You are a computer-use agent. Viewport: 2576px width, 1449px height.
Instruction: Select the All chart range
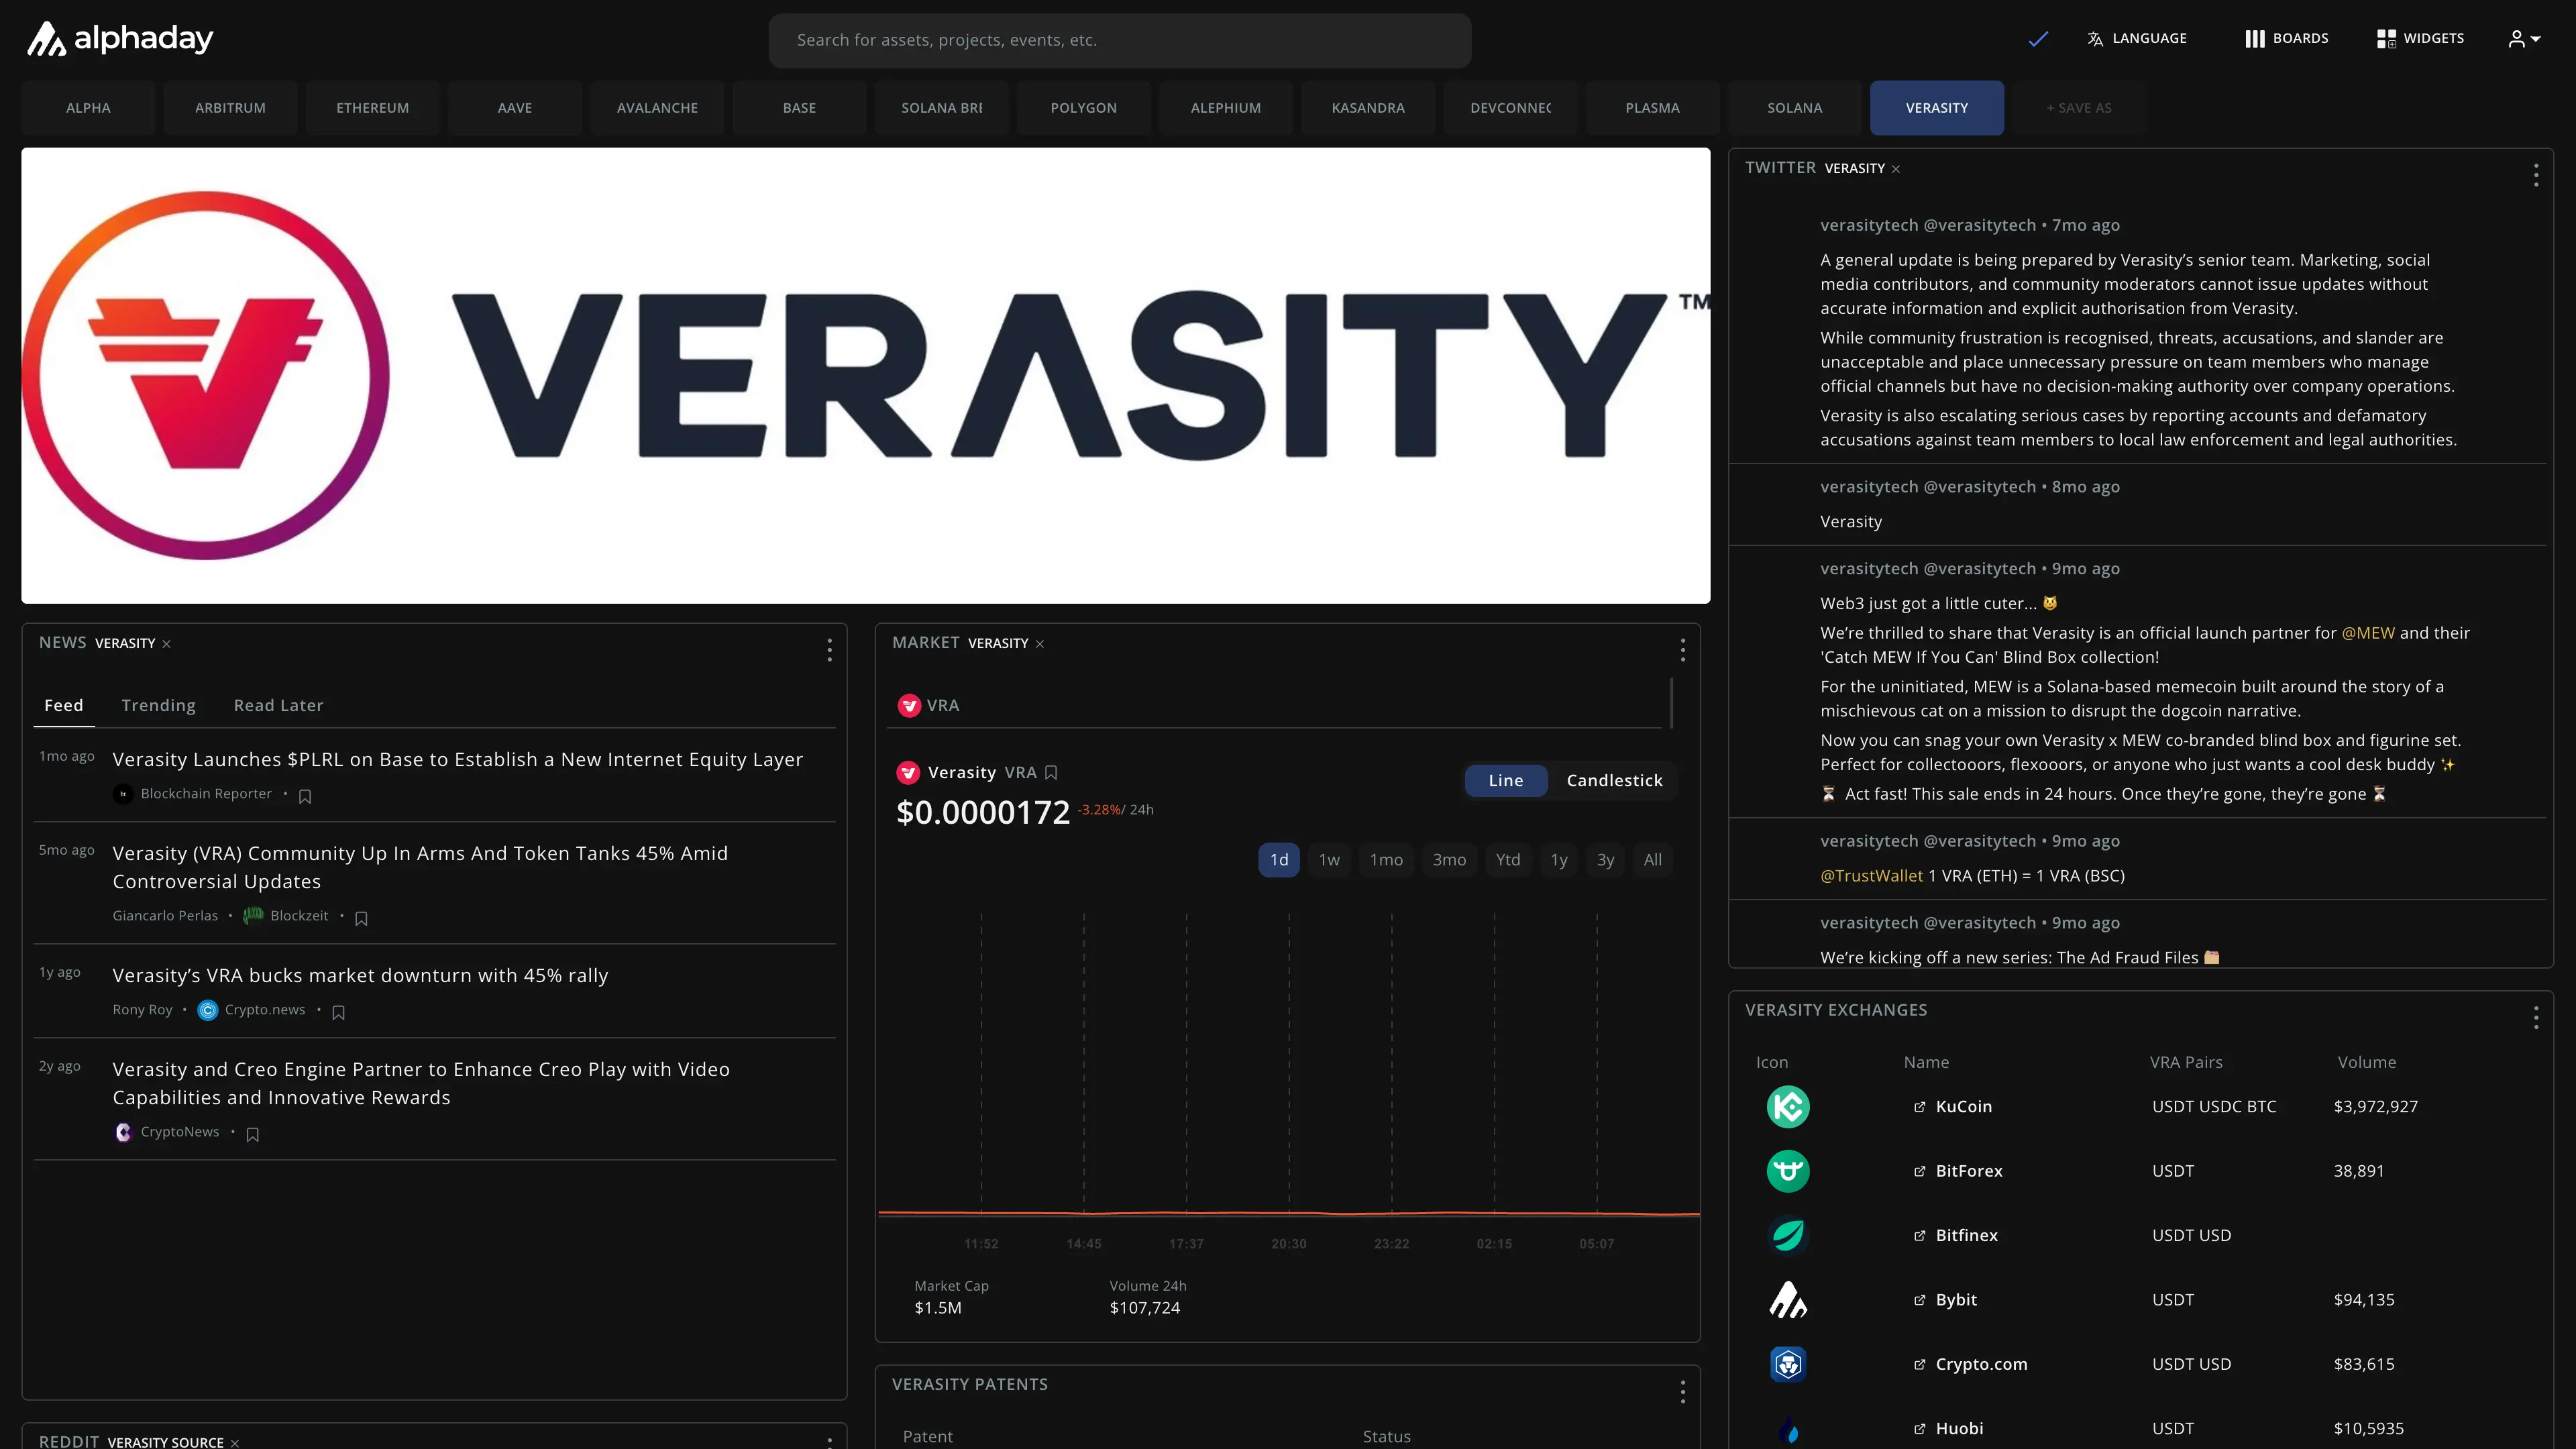1653,860
